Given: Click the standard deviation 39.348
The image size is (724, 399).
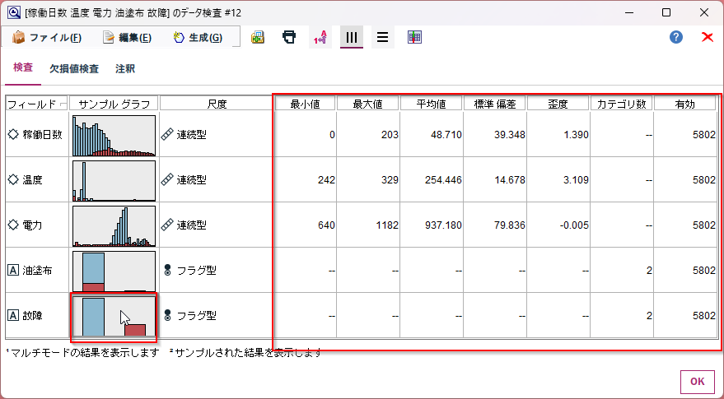Looking at the screenshot, I should coord(511,135).
